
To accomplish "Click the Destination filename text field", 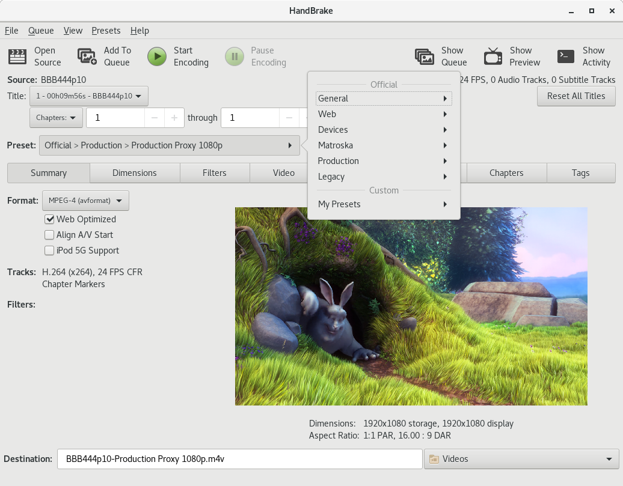I will click(x=239, y=459).
